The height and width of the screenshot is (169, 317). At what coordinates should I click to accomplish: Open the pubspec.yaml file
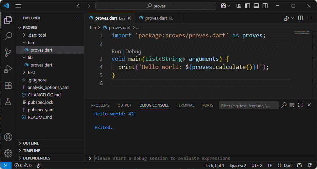(x=50, y=110)
